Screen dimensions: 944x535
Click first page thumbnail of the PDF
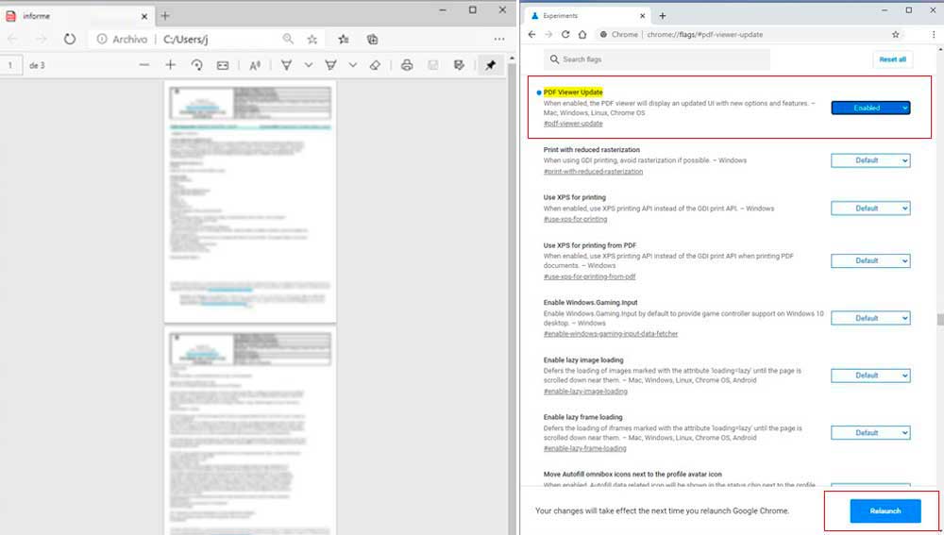tap(250, 202)
